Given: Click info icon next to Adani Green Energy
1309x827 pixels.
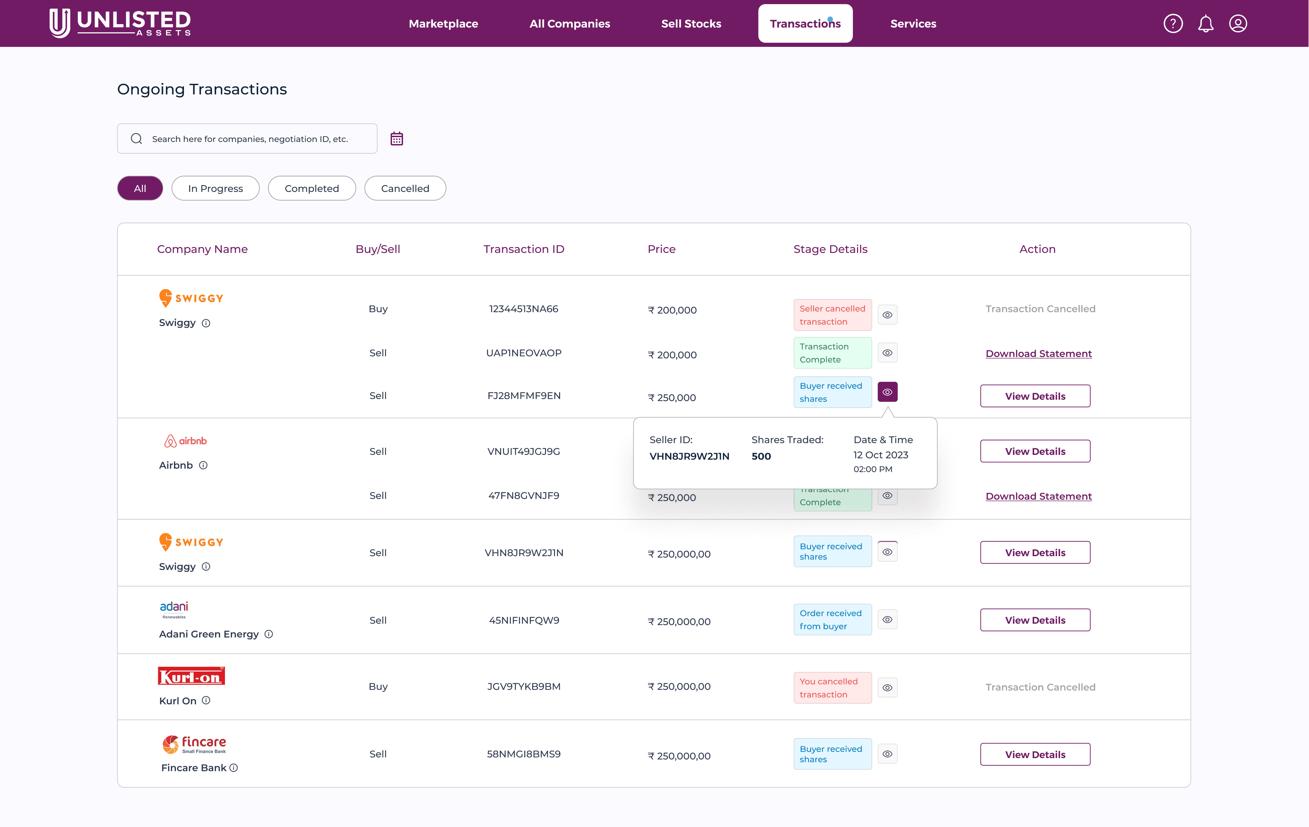Looking at the screenshot, I should click(269, 634).
